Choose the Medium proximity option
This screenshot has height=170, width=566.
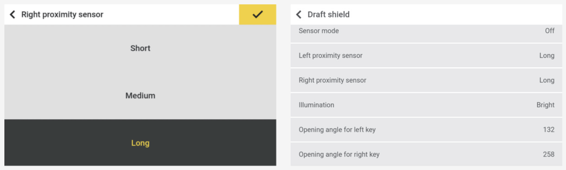(x=140, y=96)
